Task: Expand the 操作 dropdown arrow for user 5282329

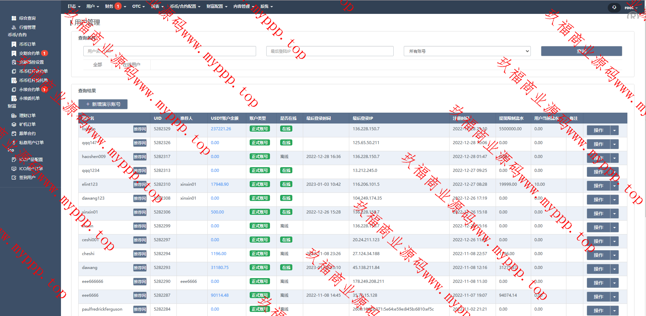Action: (x=614, y=130)
